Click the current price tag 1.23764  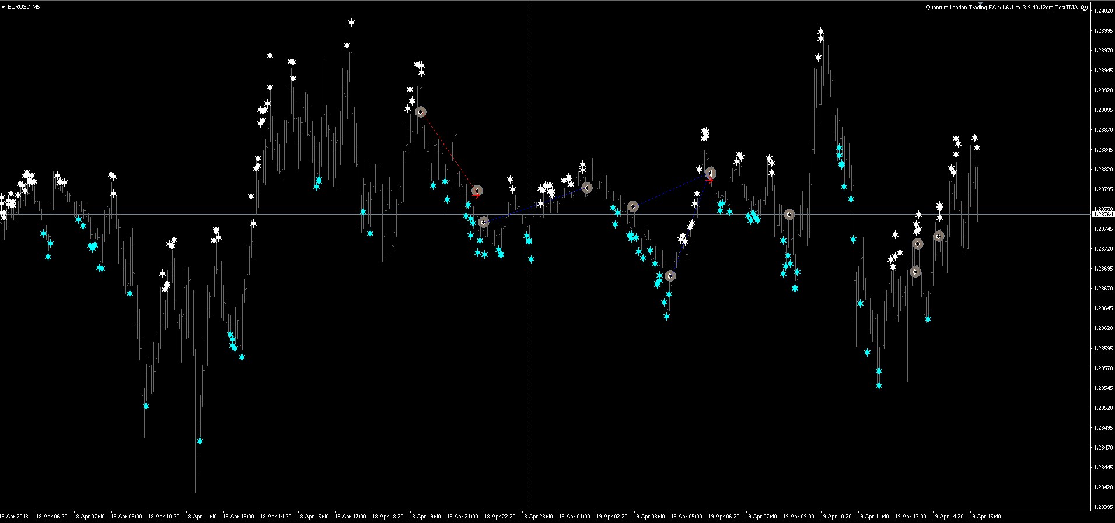click(1103, 215)
